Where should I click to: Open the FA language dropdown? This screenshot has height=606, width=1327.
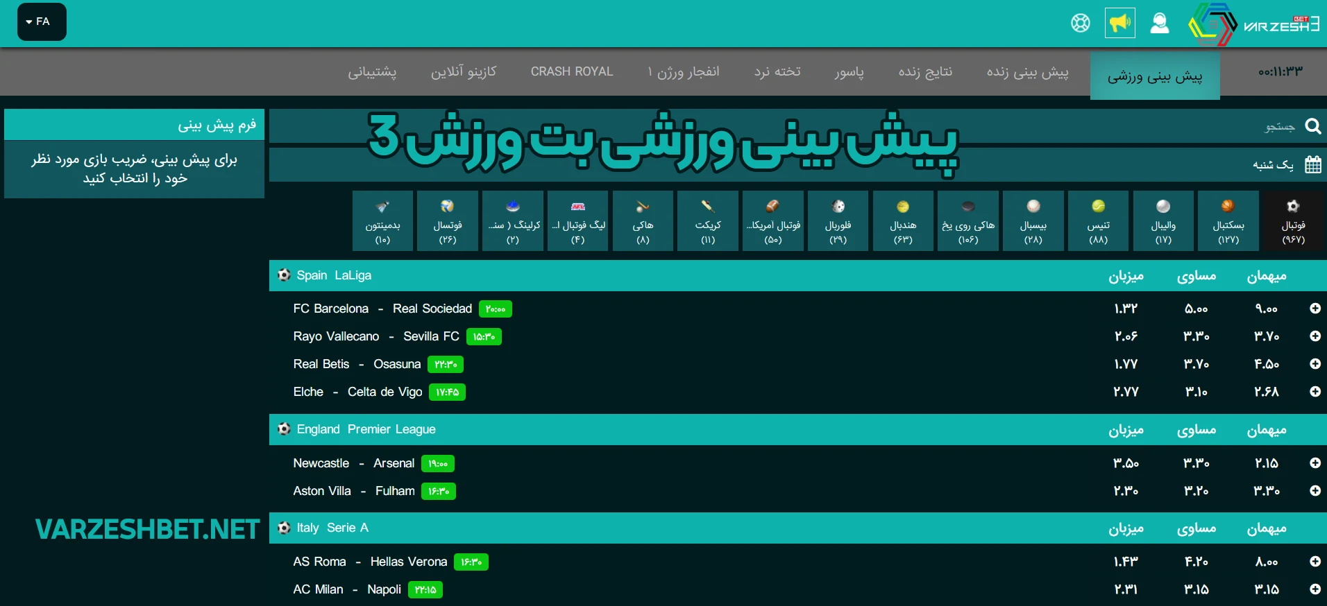42,21
